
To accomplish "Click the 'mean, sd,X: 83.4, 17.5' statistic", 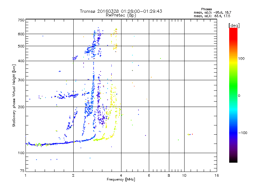I will coord(212,16).
